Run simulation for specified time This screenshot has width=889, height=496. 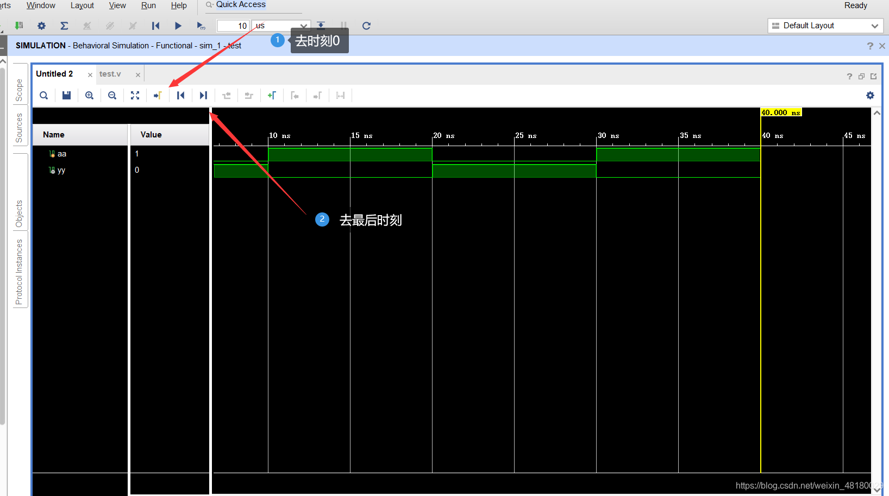click(201, 26)
